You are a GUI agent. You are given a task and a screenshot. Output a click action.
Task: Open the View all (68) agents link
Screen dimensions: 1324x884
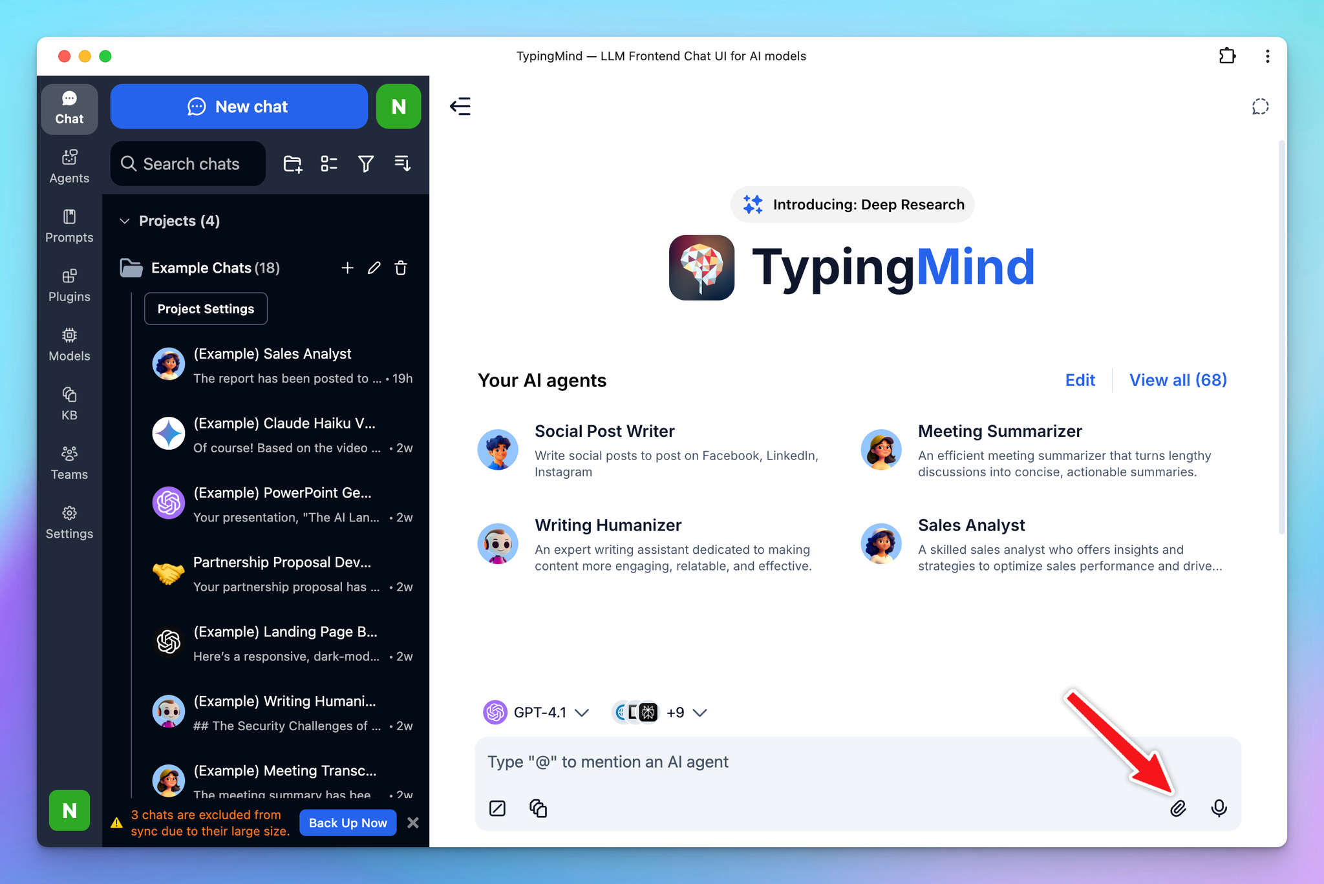point(1177,380)
